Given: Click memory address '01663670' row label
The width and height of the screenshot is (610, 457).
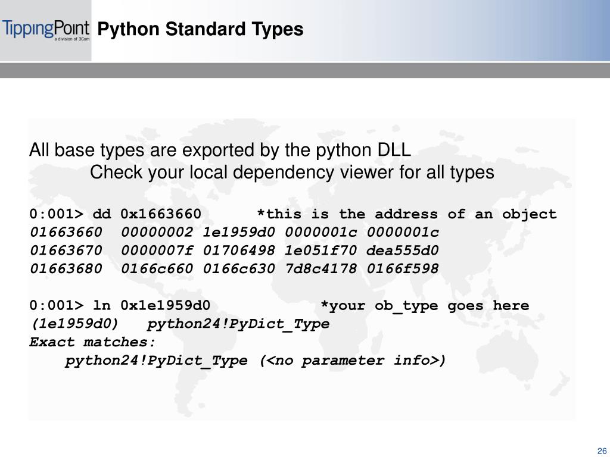Looking at the screenshot, I should (x=66, y=251).
